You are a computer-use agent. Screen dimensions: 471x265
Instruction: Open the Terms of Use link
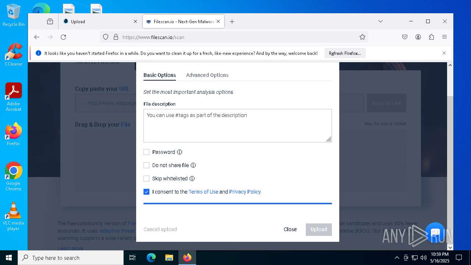(203, 192)
